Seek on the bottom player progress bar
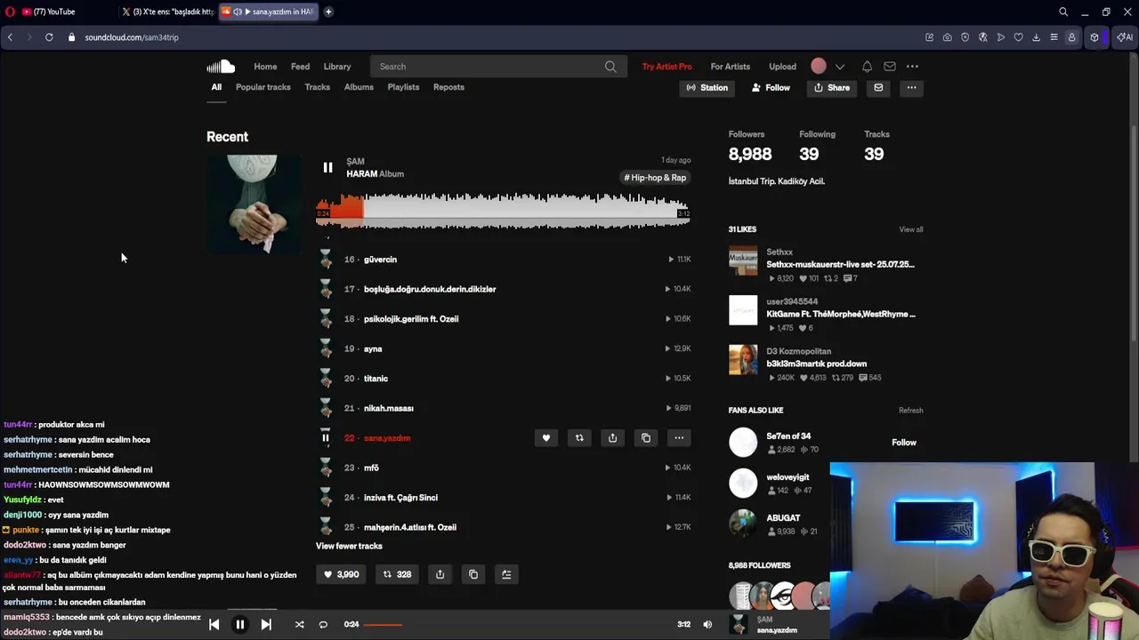Screen dimensions: 1139x640 coord(519,625)
